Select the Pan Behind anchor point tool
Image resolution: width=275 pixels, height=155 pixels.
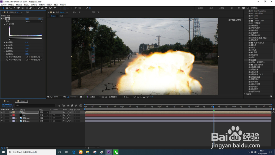click(23, 8)
